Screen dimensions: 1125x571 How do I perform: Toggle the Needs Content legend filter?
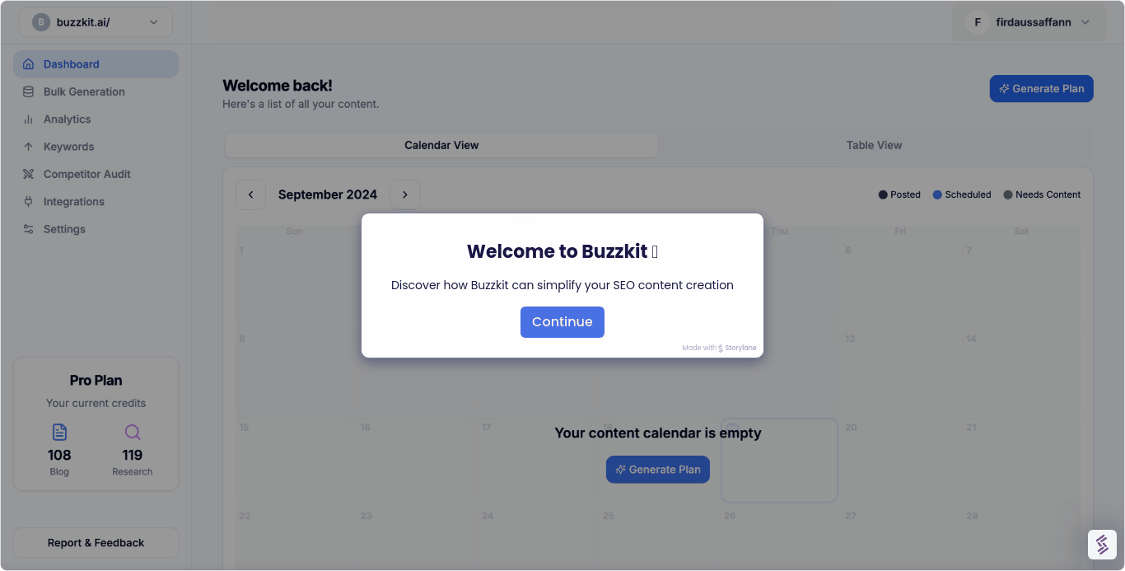tap(1042, 194)
